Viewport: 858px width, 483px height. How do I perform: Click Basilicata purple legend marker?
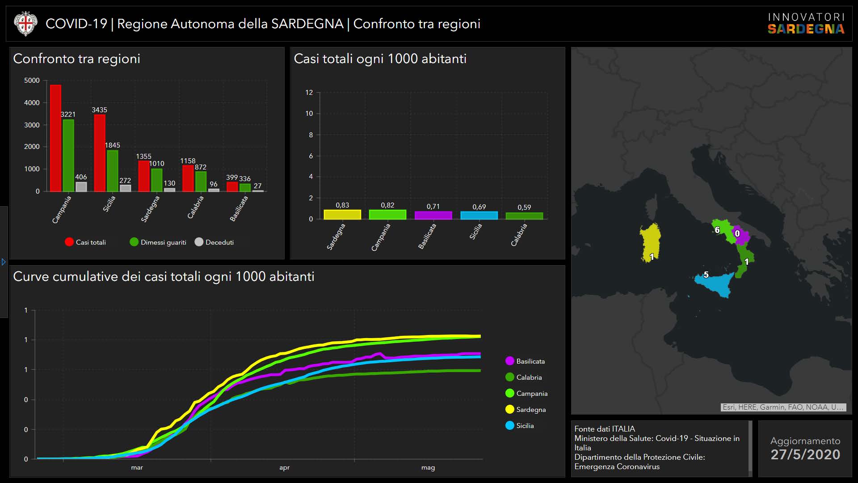click(x=509, y=361)
